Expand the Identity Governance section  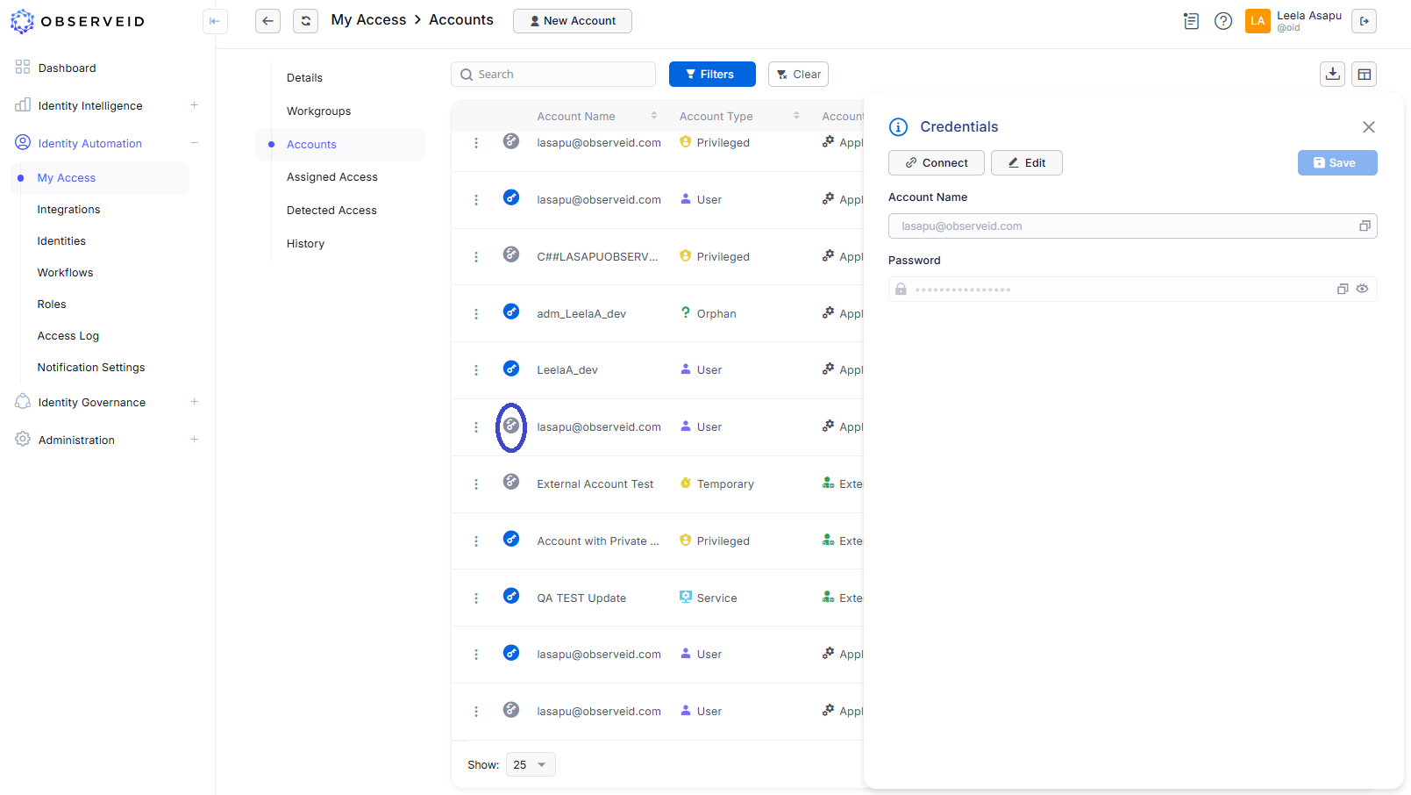tap(194, 402)
